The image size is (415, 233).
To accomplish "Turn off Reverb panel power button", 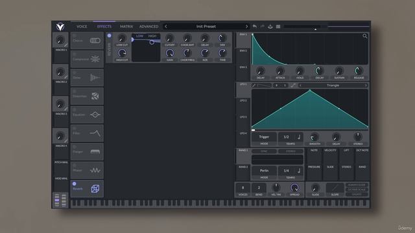I will tap(110, 36).
